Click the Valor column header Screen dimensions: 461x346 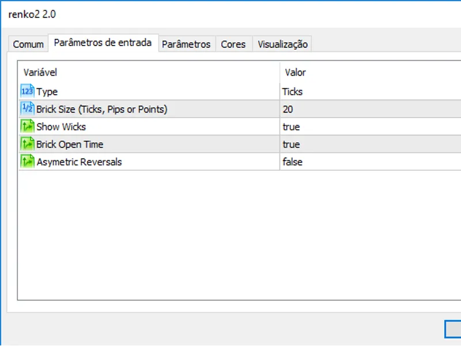point(296,73)
